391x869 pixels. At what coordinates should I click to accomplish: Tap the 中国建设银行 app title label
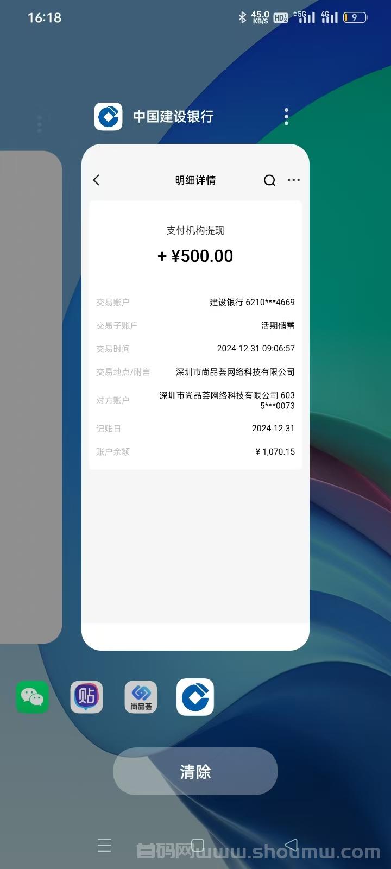(x=173, y=116)
